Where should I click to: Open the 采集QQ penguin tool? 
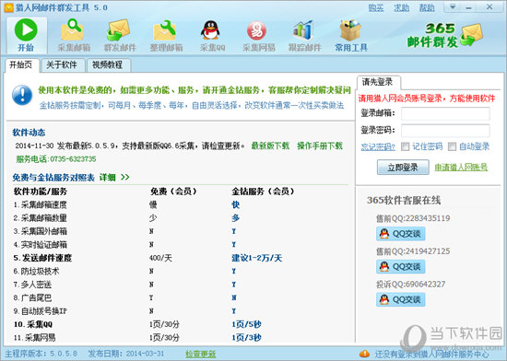212,35
